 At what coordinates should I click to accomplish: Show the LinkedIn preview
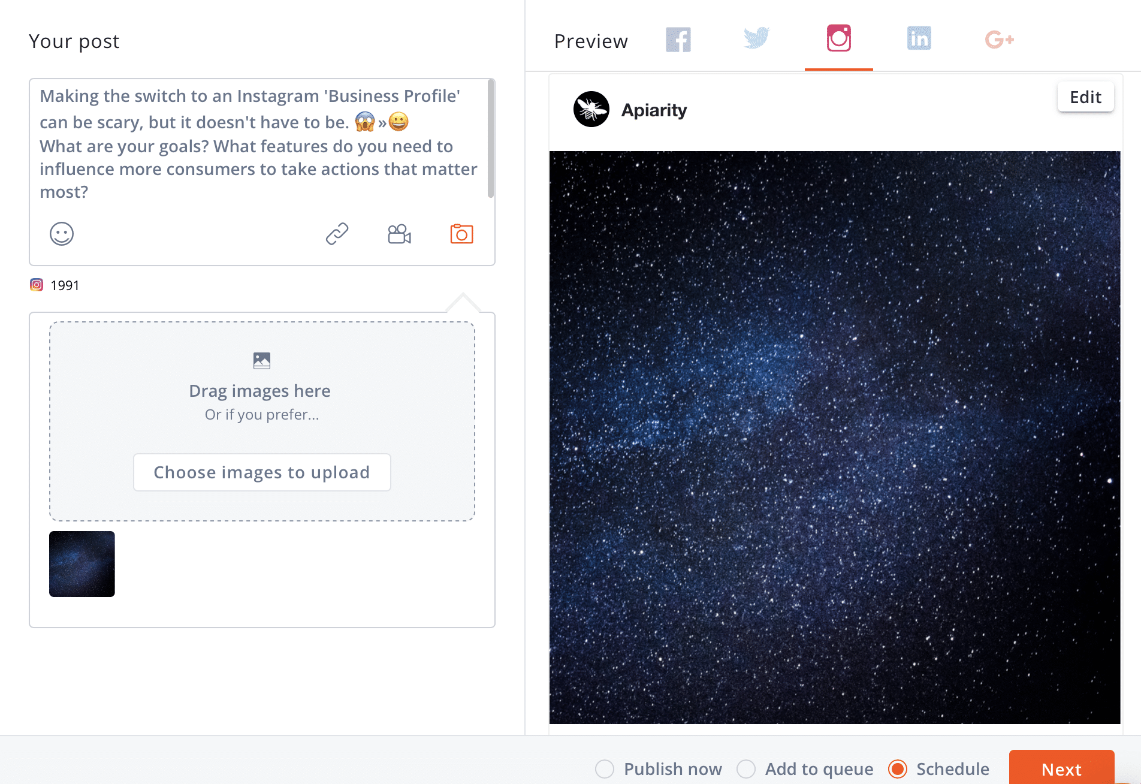coord(919,38)
